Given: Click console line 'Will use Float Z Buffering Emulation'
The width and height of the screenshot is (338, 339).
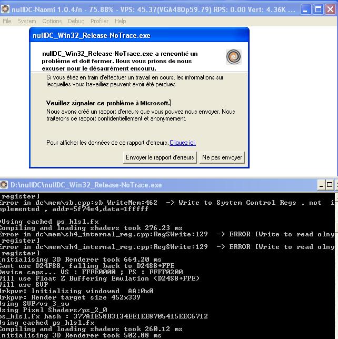Looking at the screenshot, I should click(100, 278).
